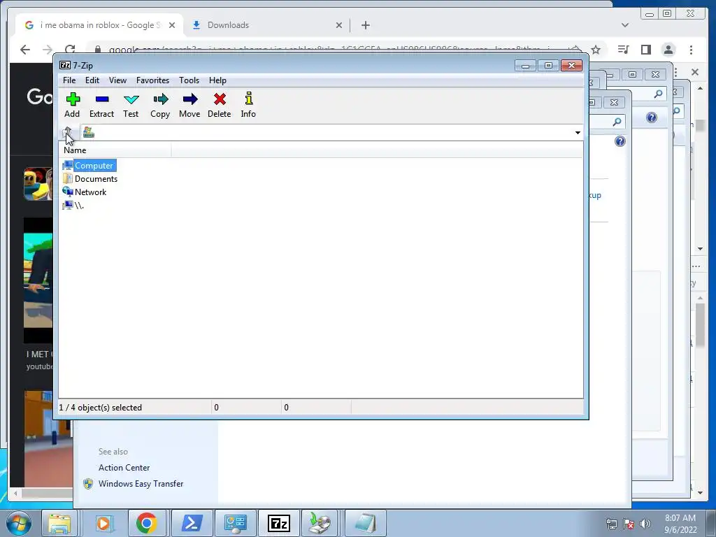Open Control Panel taskbar icon
Image resolution: width=716 pixels, height=537 pixels.
(235, 523)
